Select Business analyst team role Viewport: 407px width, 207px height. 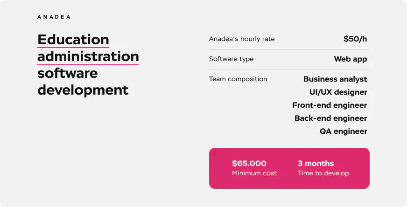pos(335,79)
